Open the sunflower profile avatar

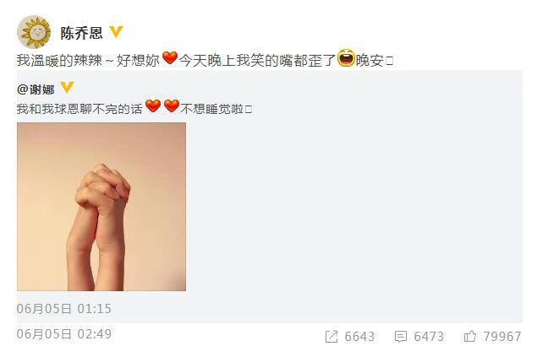click(34, 32)
